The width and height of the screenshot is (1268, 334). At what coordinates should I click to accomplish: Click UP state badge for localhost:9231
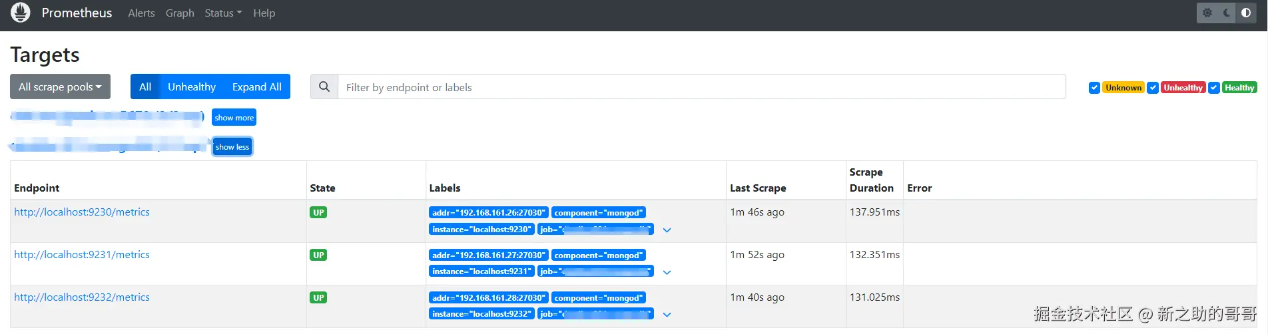(318, 255)
